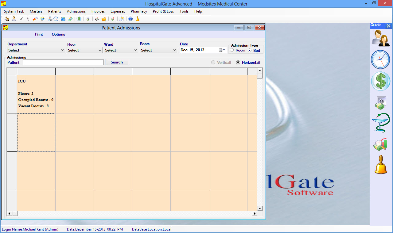Click the golden bell Quick icon
Image resolution: width=393 pixels, height=233 pixels.
pyautogui.click(x=381, y=165)
